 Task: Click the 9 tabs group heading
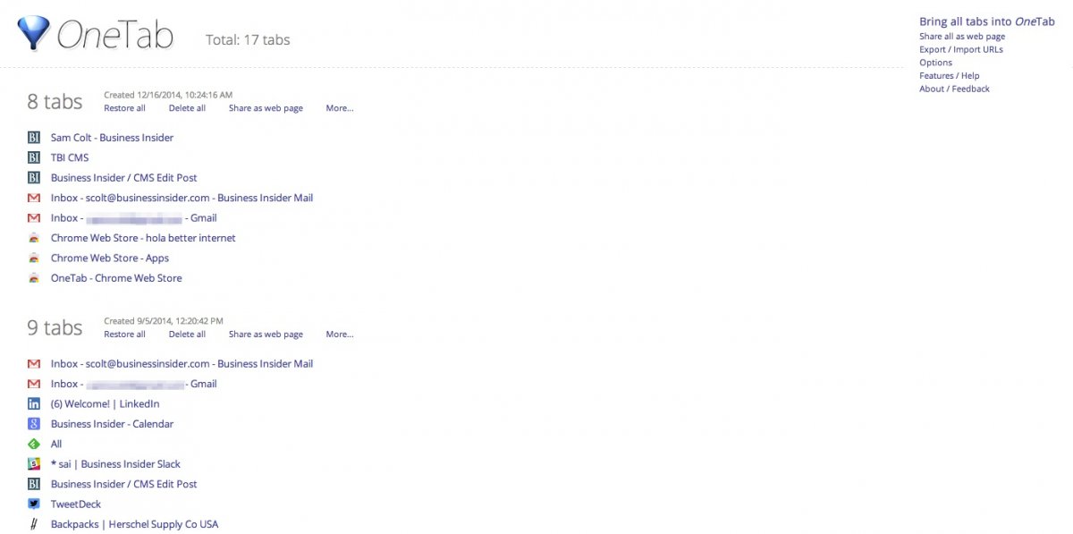click(55, 328)
